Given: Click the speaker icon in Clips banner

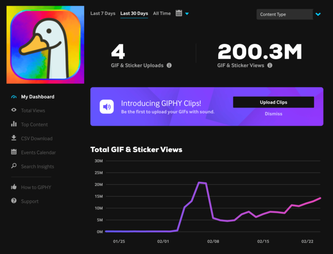Looking at the screenshot, I should click(x=107, y=107).
